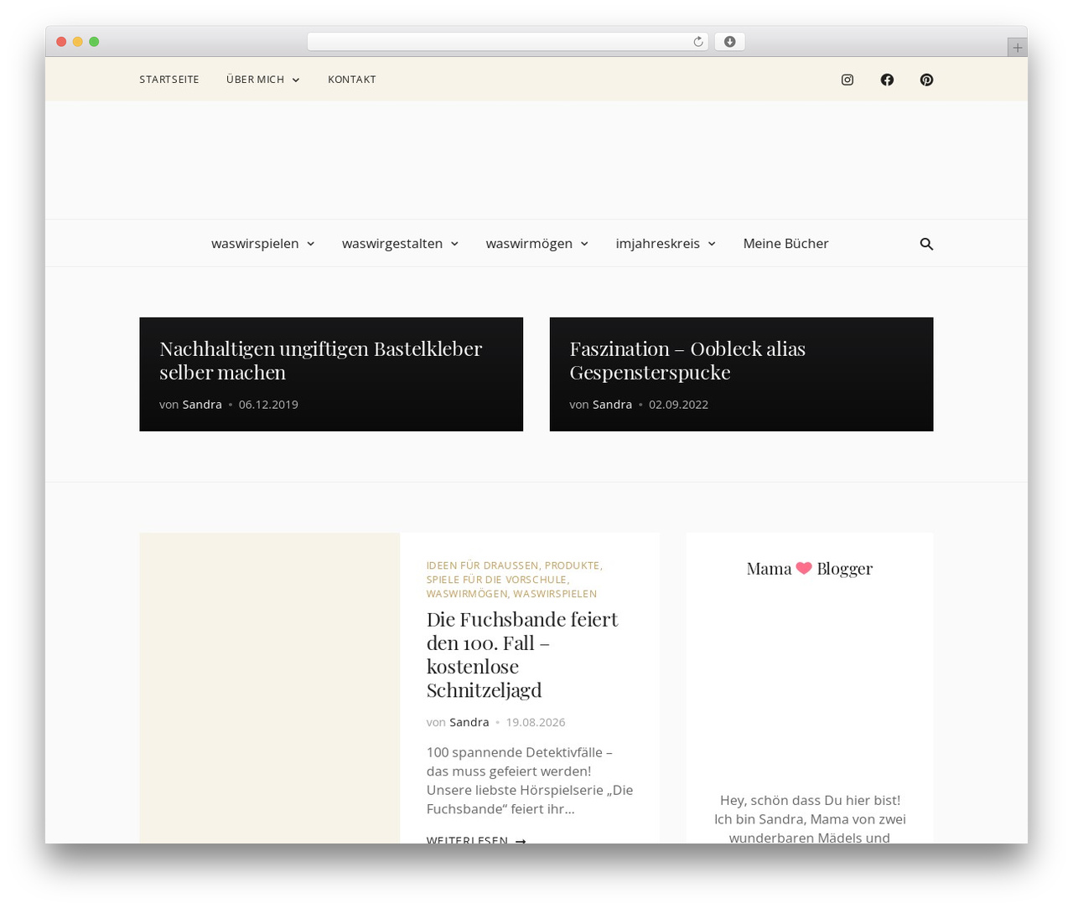
Task: Select the WASWIRSPIELEN category tag
Action: click(x=555, y=594)
